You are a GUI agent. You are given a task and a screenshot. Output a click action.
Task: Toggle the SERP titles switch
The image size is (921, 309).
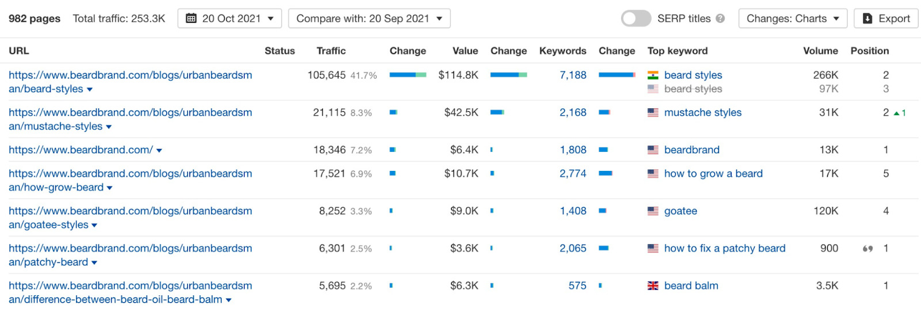click(635, 18)
